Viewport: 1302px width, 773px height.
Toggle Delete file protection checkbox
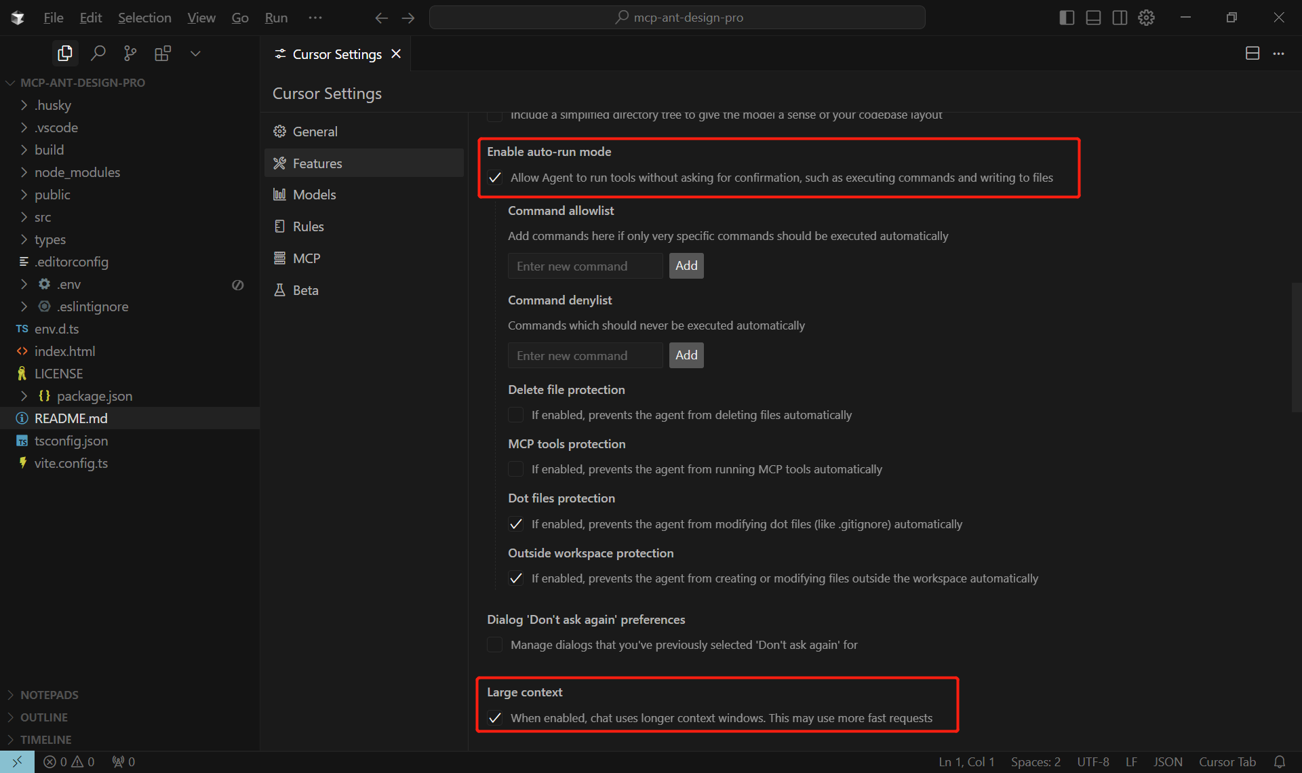click(x=516, y=415)
